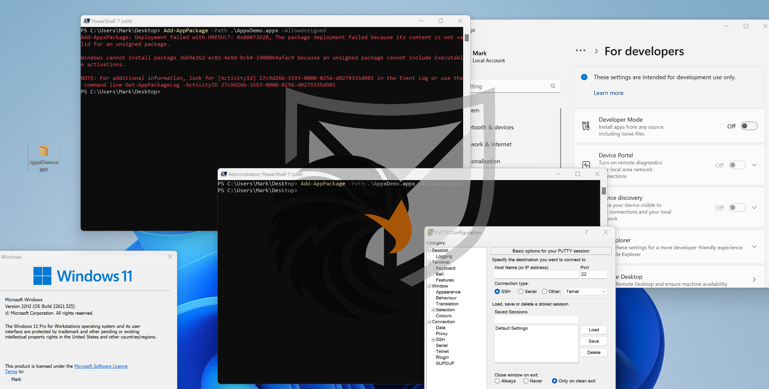Image resolution: width=769 pixels, height=389 pixels.
Task: Open the Telnet connection type dropdown
Action: pyautogui.click(x=586, y=291)
